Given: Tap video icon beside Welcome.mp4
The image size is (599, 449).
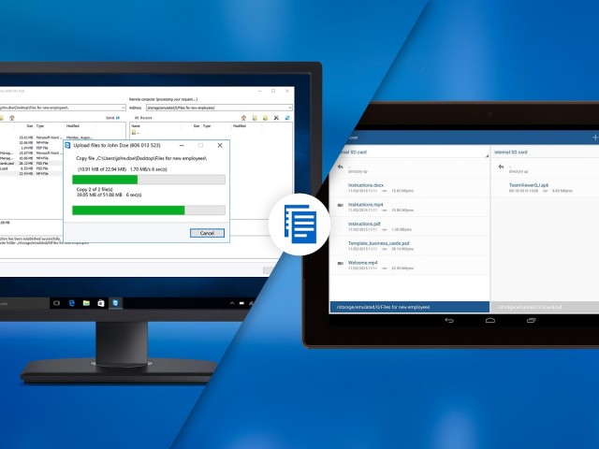Looking at the screenshot, I should point(341,264).
